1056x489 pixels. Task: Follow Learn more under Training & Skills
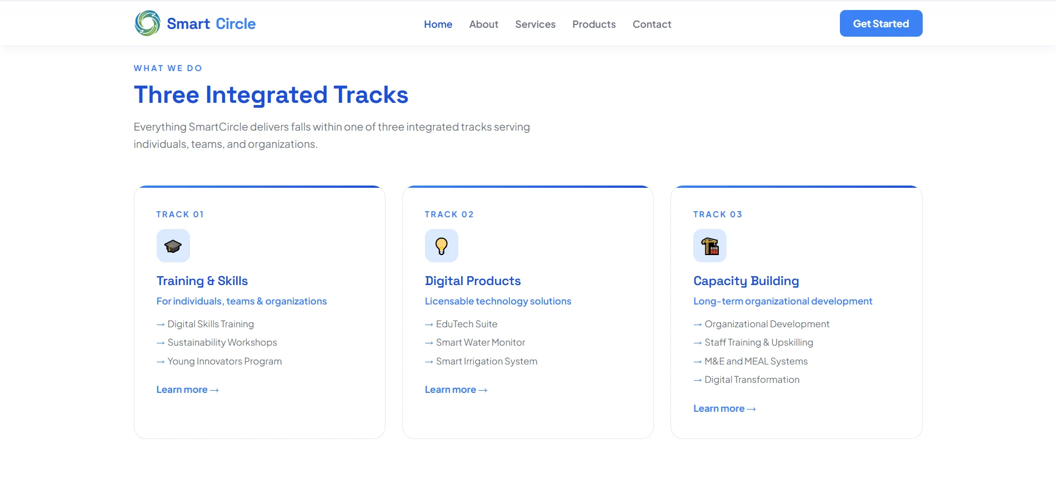[x=188, y=390]
